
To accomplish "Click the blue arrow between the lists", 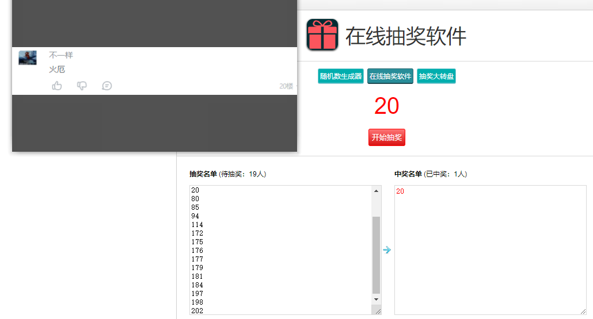I will pyautogui.click(x=387, y=250).
